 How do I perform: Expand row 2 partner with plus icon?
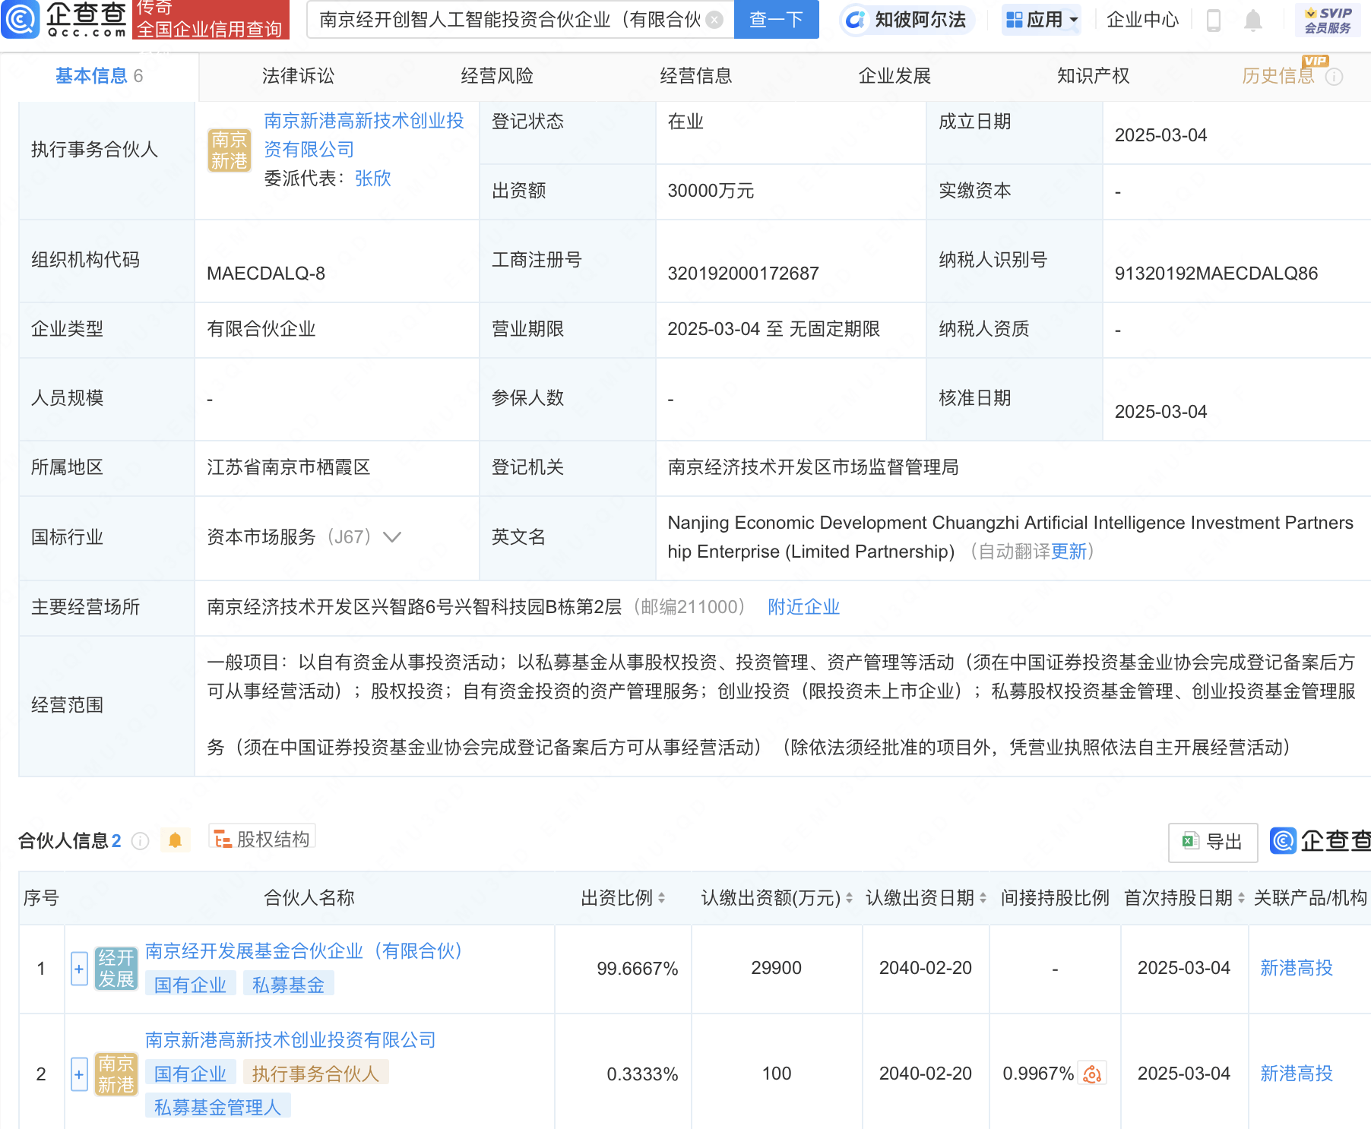coord(79,1074)
